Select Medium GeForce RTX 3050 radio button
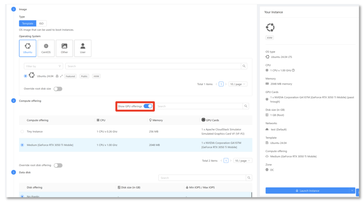 coord(22,145)
